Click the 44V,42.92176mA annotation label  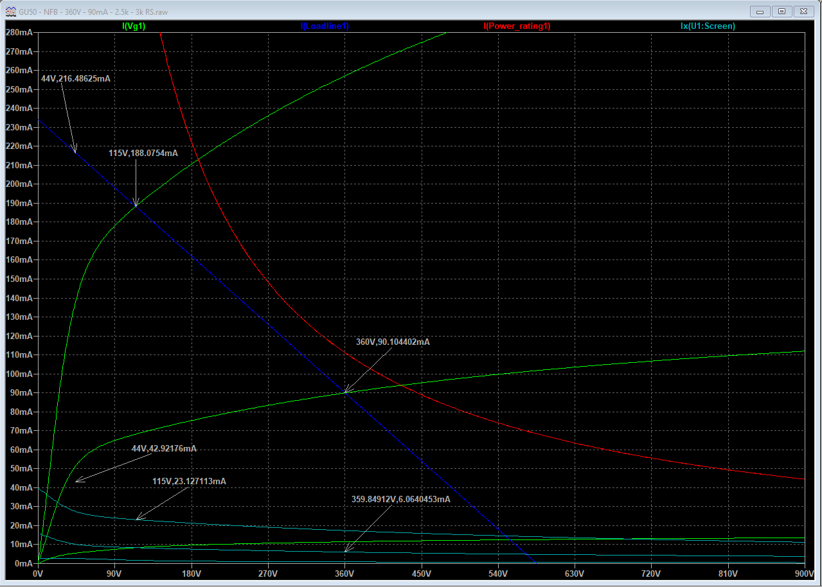(x=164, y=449)
